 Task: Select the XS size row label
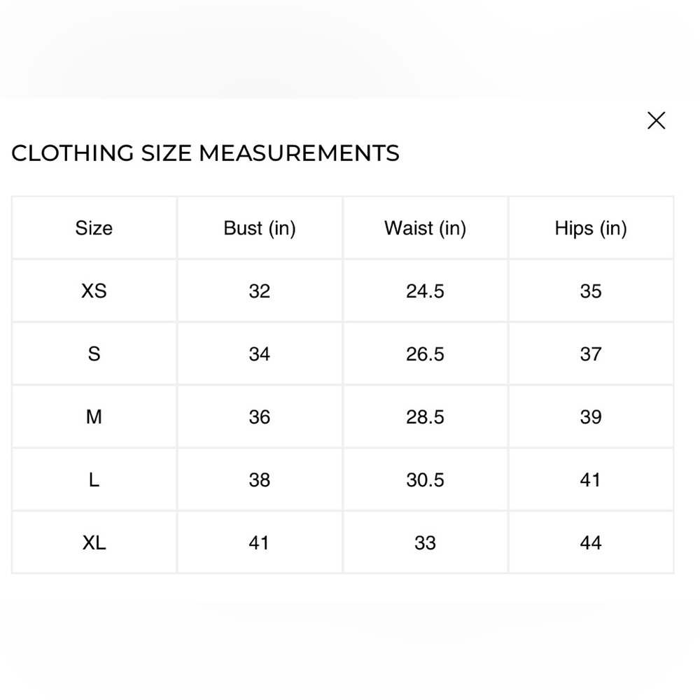94,291
